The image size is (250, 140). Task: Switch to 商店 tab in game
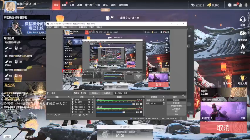[113, 5]
